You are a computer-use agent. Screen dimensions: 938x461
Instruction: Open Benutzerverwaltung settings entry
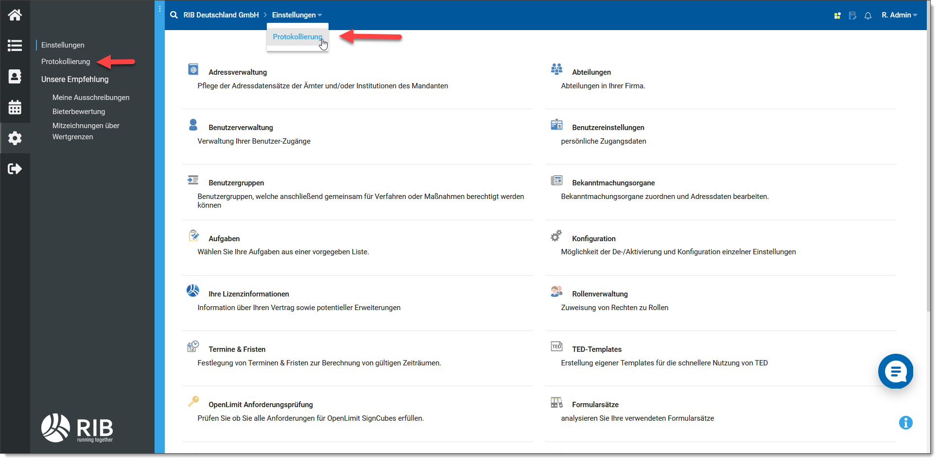click(241, 128)
